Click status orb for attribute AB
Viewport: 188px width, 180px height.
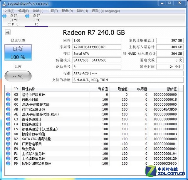pos(8,109)
